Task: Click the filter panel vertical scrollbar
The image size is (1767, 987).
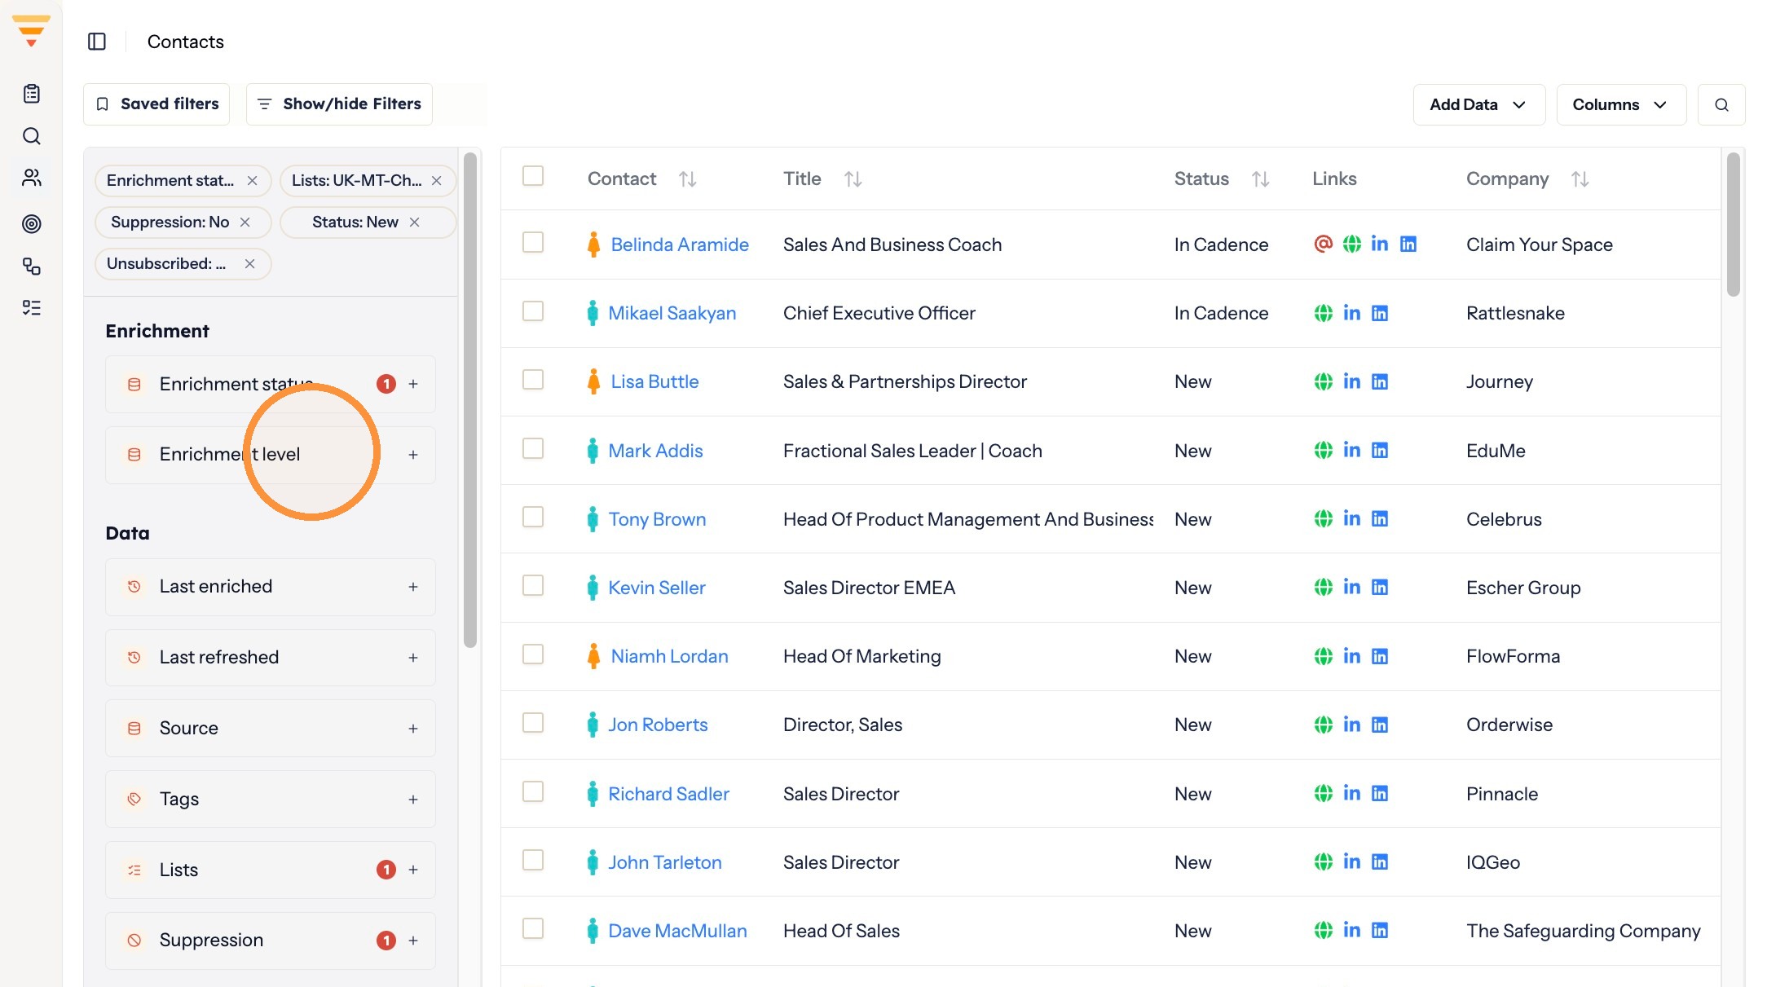Action: 470,399
